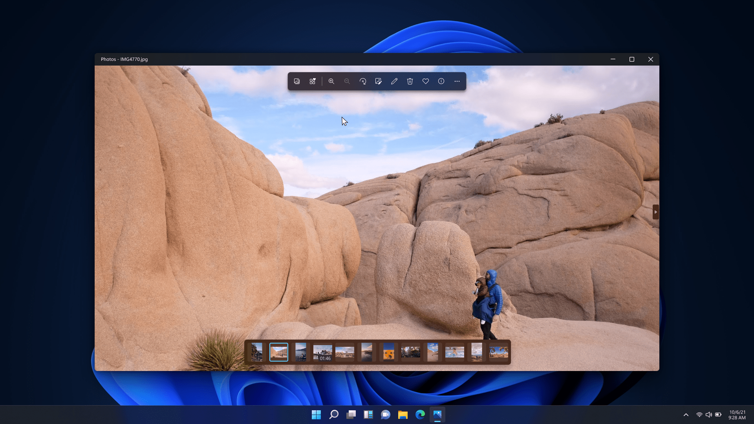Select the orange sunset thumbnail

coord(389,352)
